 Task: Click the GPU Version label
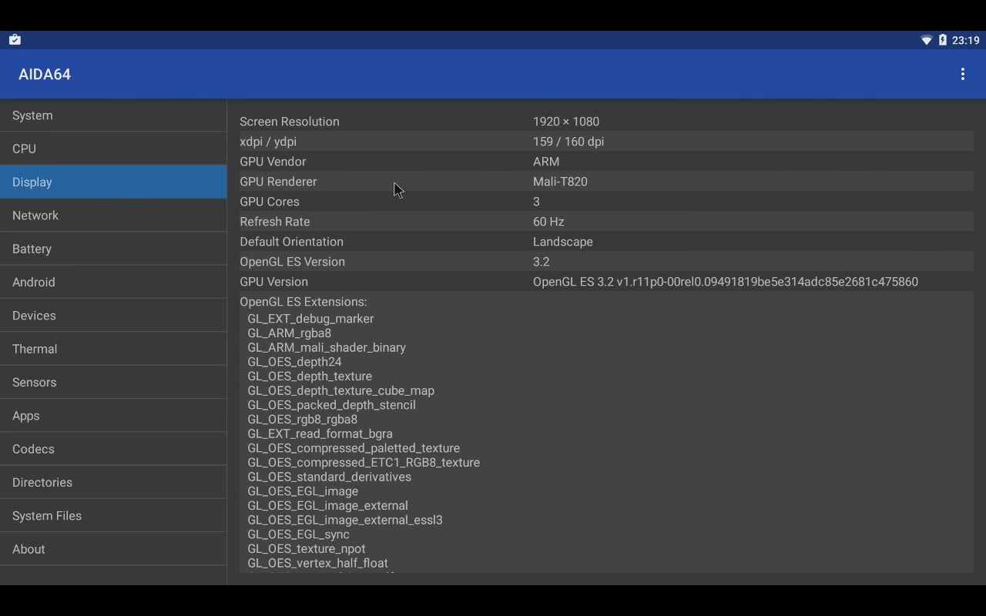[x=273, y=282]
